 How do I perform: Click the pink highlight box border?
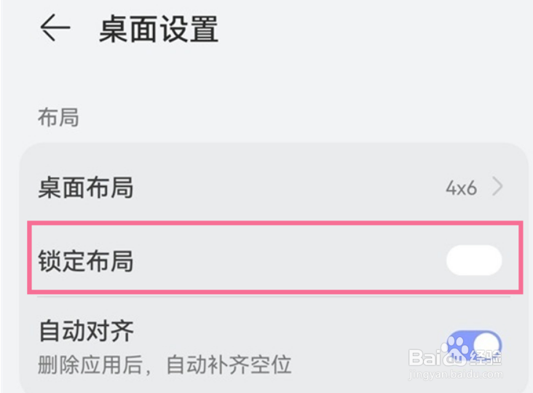275,223
